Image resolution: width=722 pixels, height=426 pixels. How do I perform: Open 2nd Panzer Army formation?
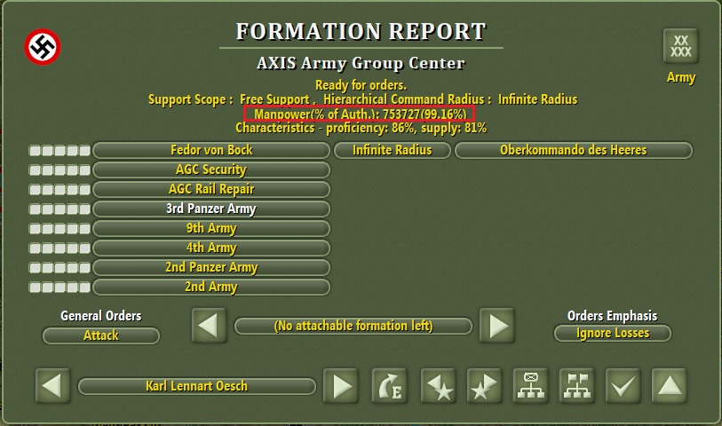coord(211,267)
